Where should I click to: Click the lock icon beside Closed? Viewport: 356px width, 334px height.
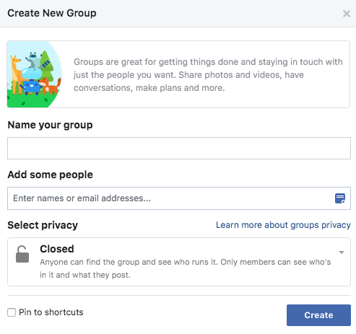[22, 254]
